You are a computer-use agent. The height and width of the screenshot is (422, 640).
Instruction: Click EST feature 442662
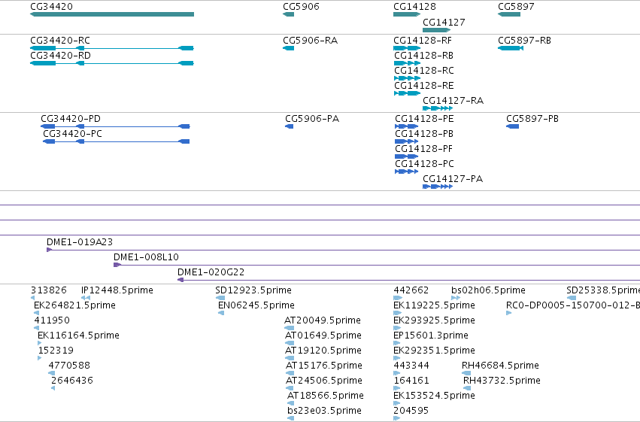398,298
